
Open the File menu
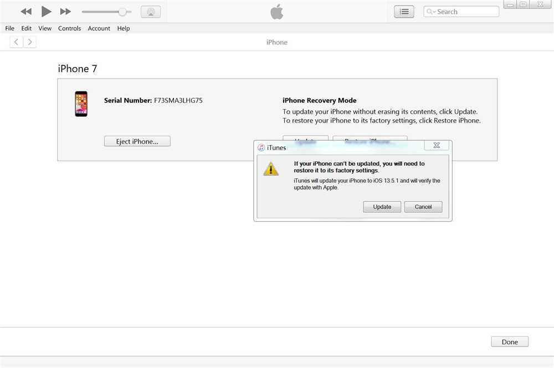pyautogui.click(x=10, y=28)
